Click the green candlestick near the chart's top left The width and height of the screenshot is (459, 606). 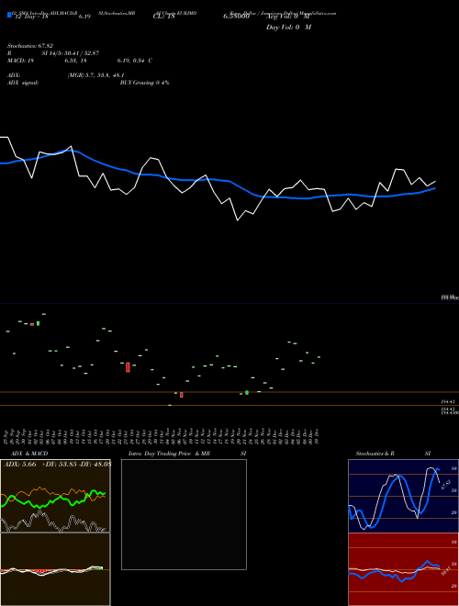click(38, 323)
